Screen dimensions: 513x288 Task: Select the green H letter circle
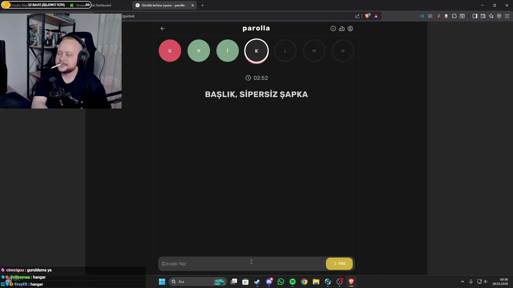click(199, 51)
